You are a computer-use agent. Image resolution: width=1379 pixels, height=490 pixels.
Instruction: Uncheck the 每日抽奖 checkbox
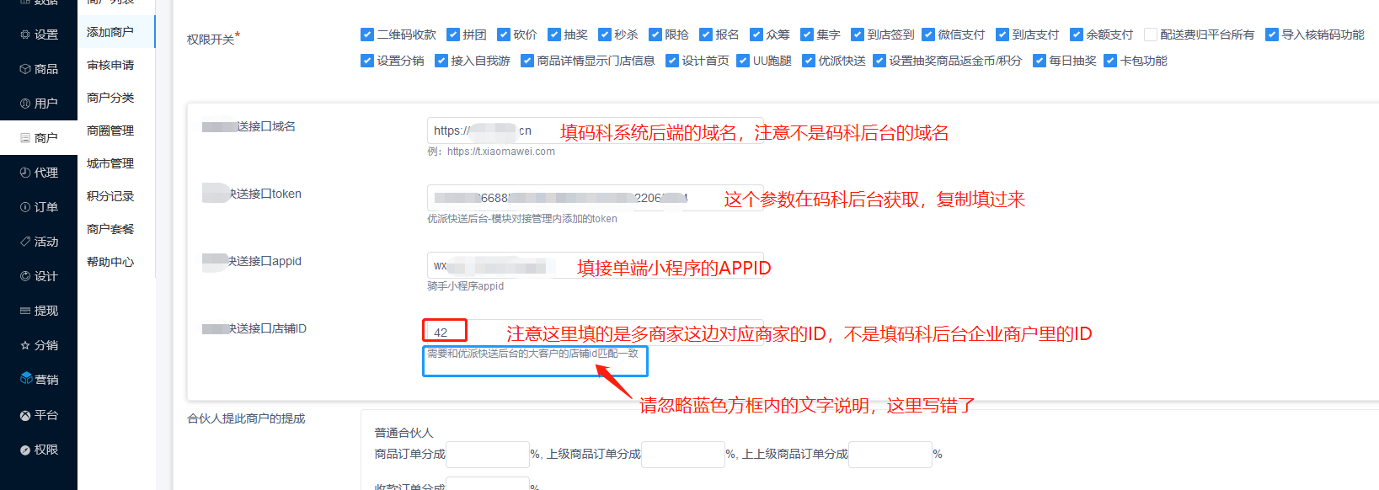(x=1040, y=61)
